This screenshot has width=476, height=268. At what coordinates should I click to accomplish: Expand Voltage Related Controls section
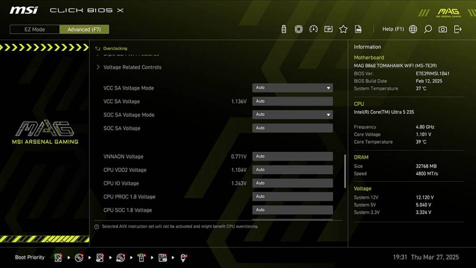coord(132,67)
